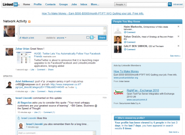Click Like (1) on the Al Bagocius quote
185x135 pixels.
tap(37, 112)
